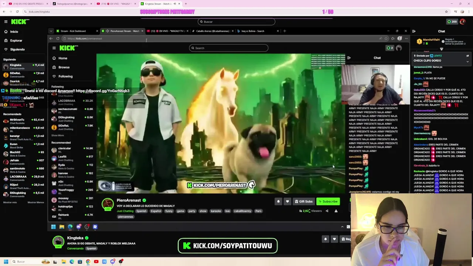Open the outer Kick profile avatar menu

pos(462,22)
